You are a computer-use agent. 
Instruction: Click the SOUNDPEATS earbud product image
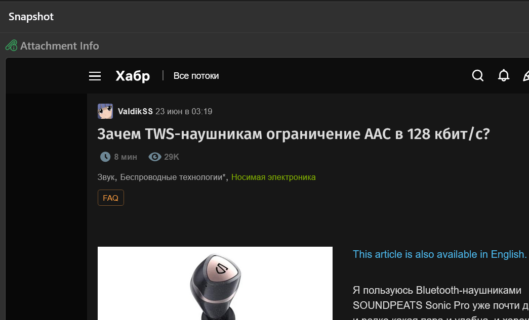(x=215, y=283)
